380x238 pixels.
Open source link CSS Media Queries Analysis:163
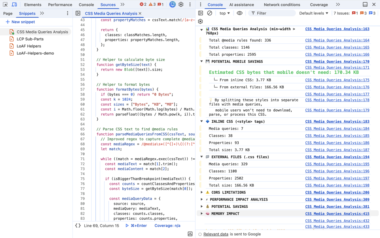pyautogui.click(x=337, y=29)
